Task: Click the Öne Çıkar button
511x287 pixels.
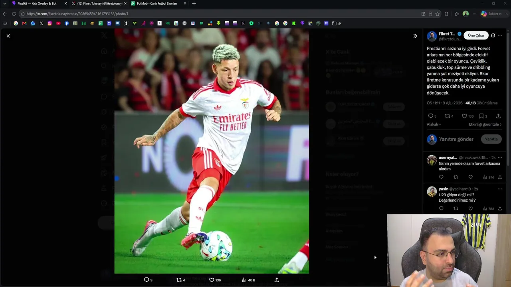Action: (476, 35)
